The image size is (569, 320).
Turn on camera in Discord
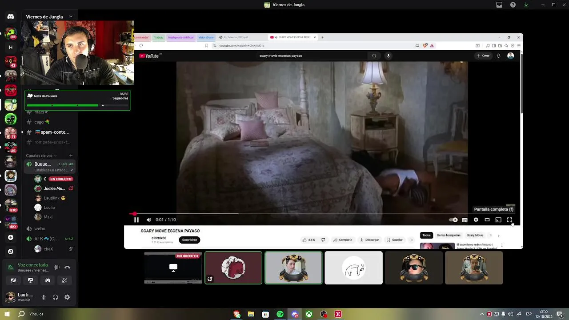pyautogui.click(x=13, y=280)
